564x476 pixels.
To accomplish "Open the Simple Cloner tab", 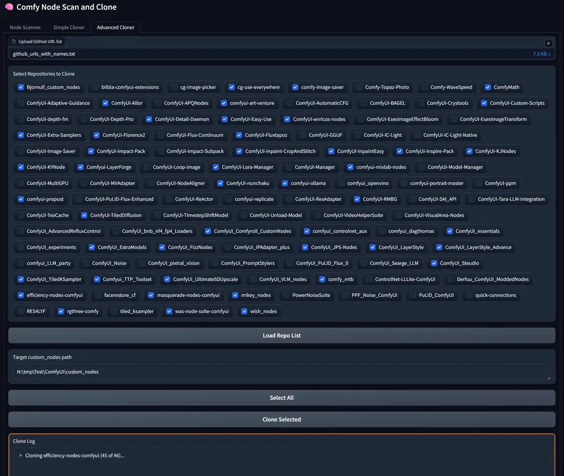I will (68, 27).
